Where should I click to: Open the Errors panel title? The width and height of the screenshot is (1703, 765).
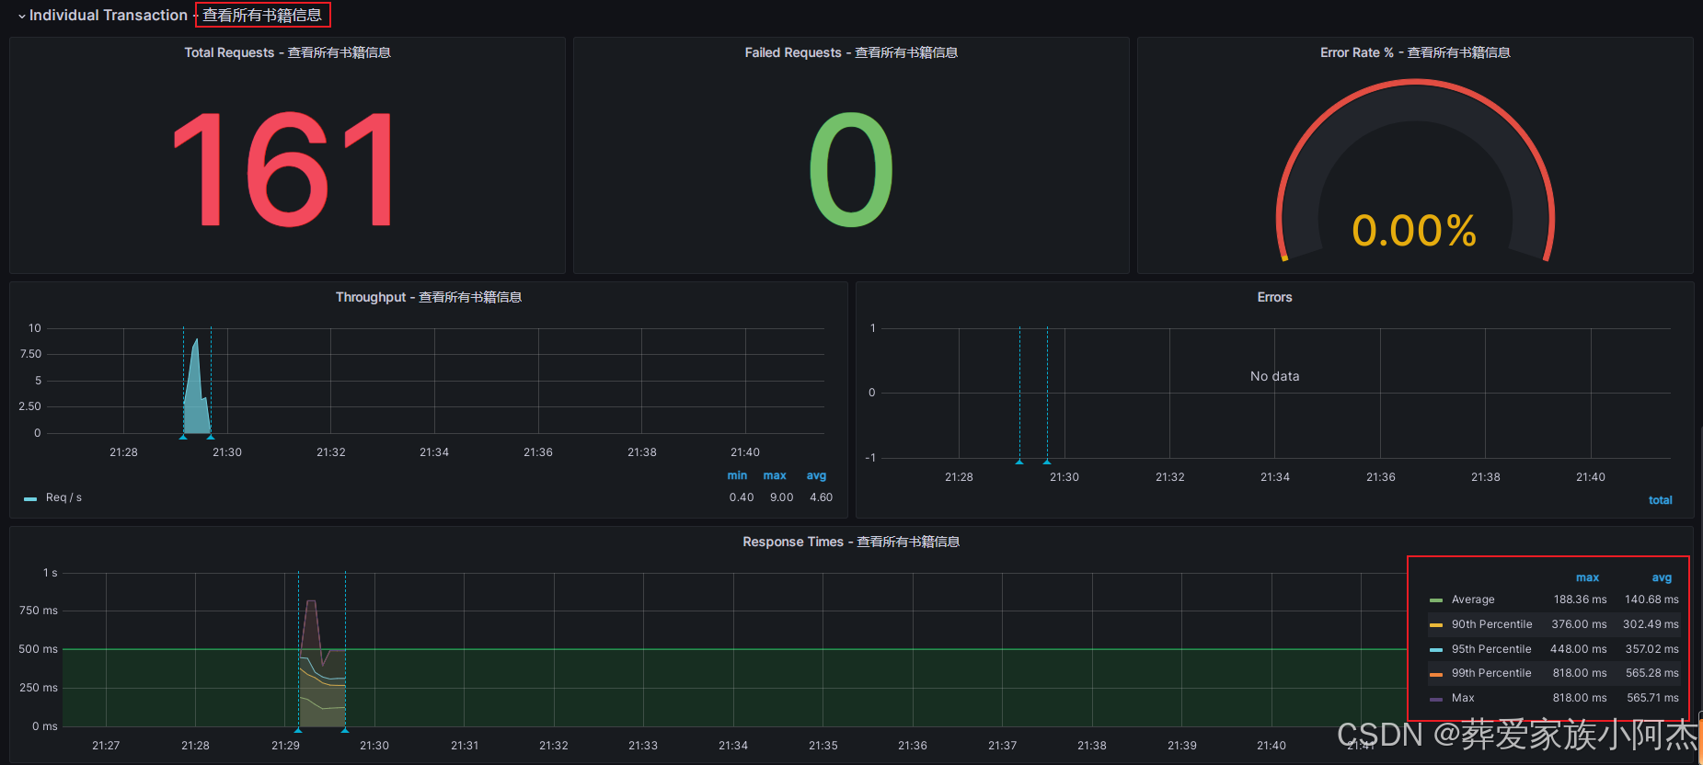1274,298
